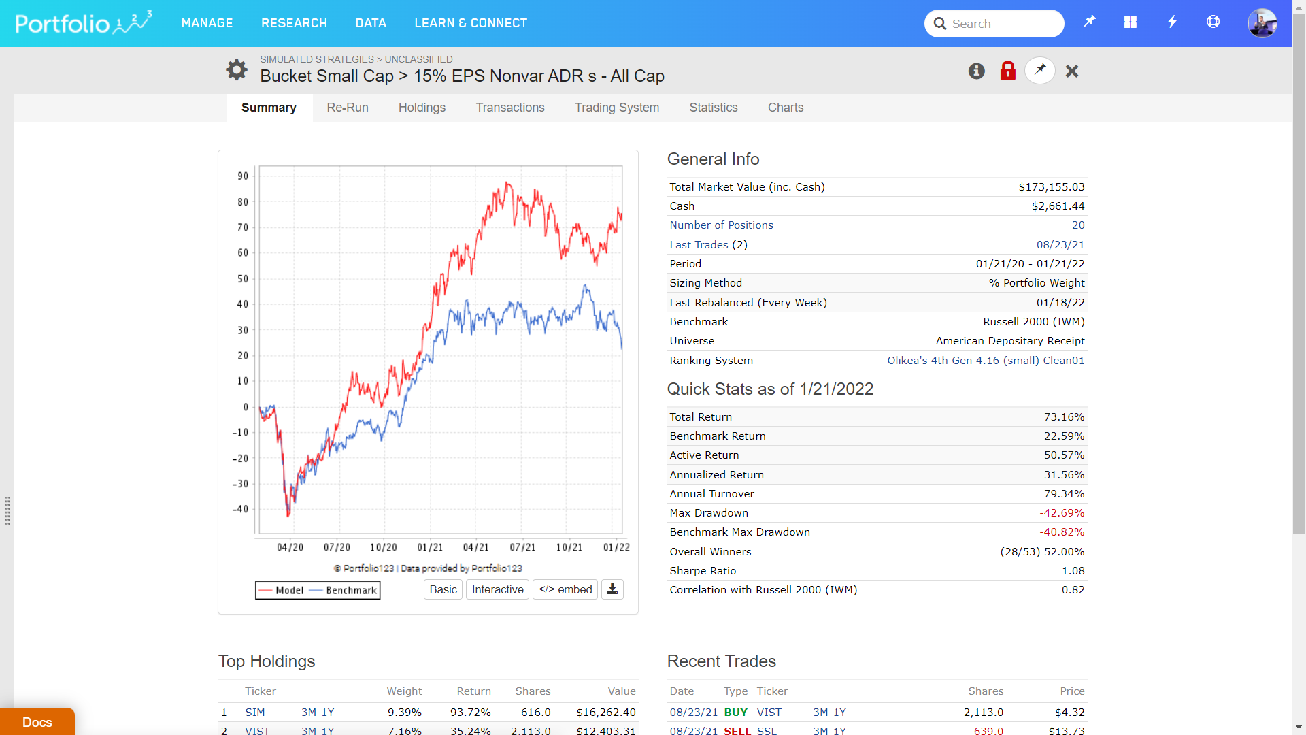Click the lightning bolt icon in header
Image resolution: width=1306 pixels, height=735 pixels.
click(1171, 22)
